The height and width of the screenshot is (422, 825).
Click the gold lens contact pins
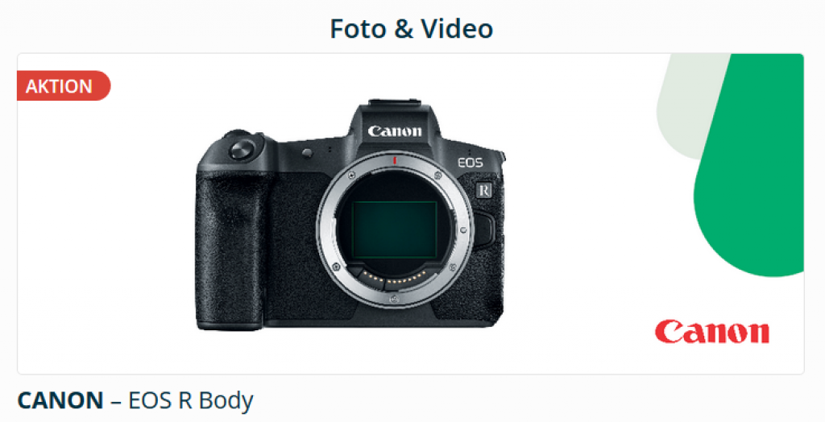tap(396, 279)
